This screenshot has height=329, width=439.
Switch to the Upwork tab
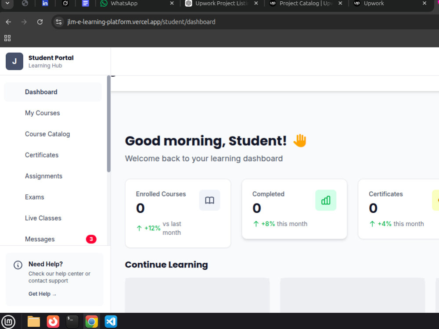point(390,4)
